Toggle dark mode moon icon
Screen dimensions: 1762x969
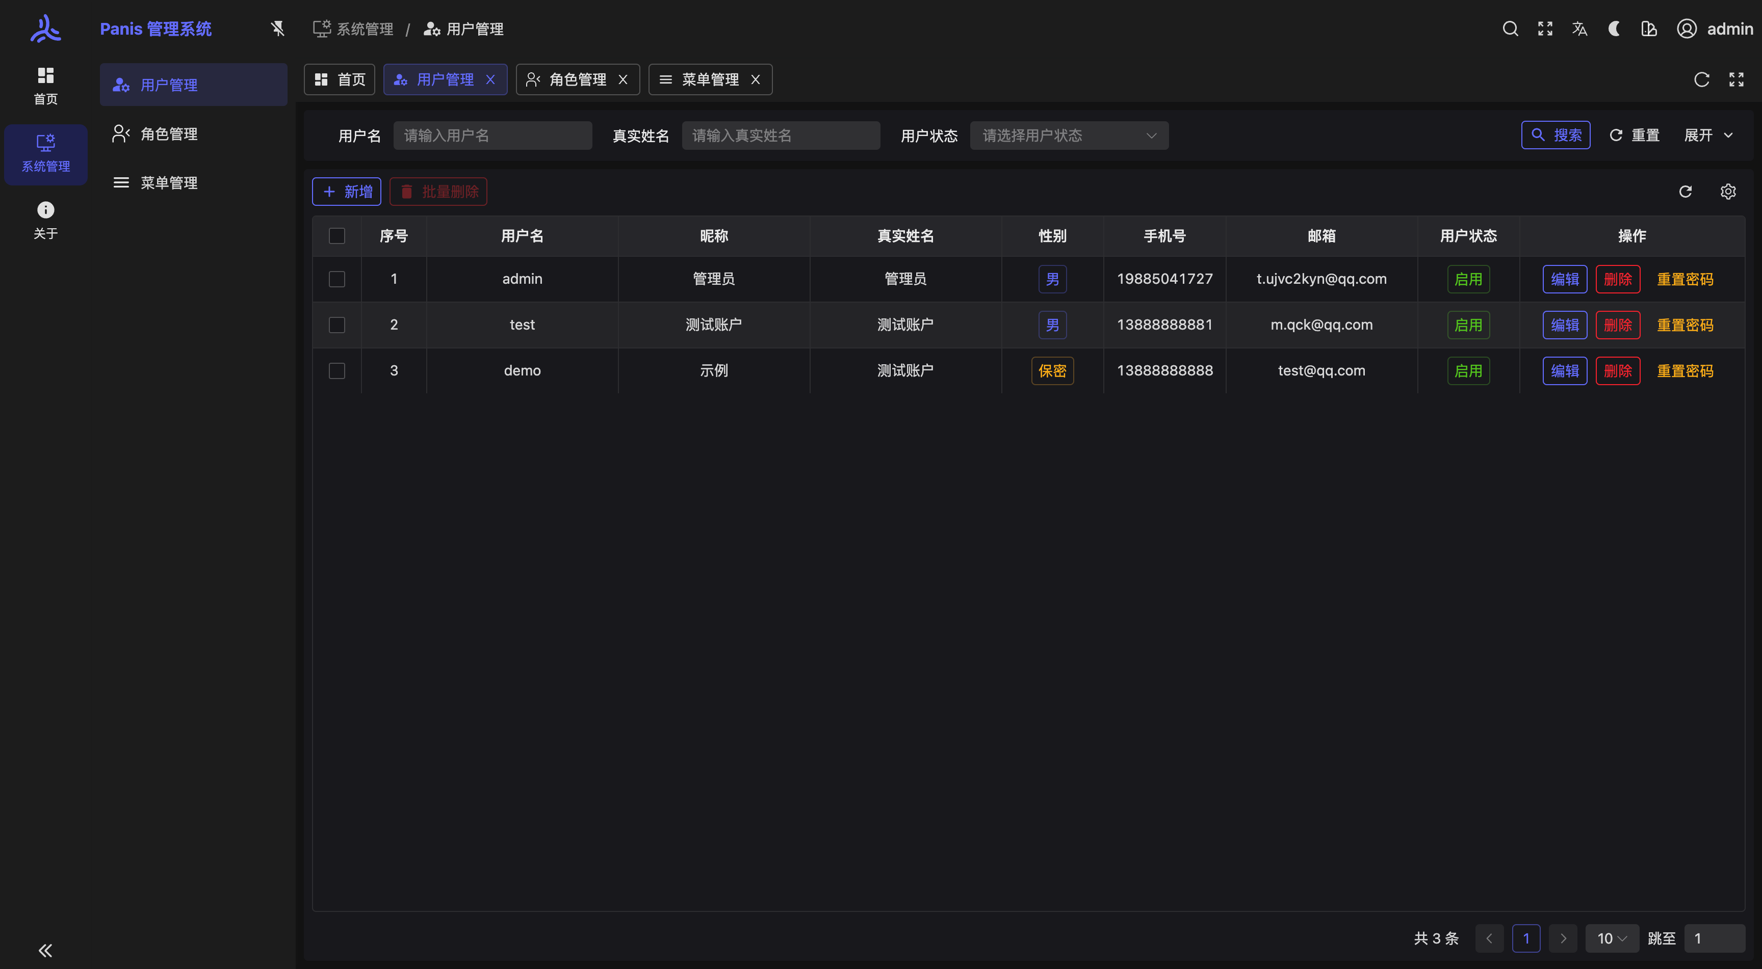tap(1614, 29)
